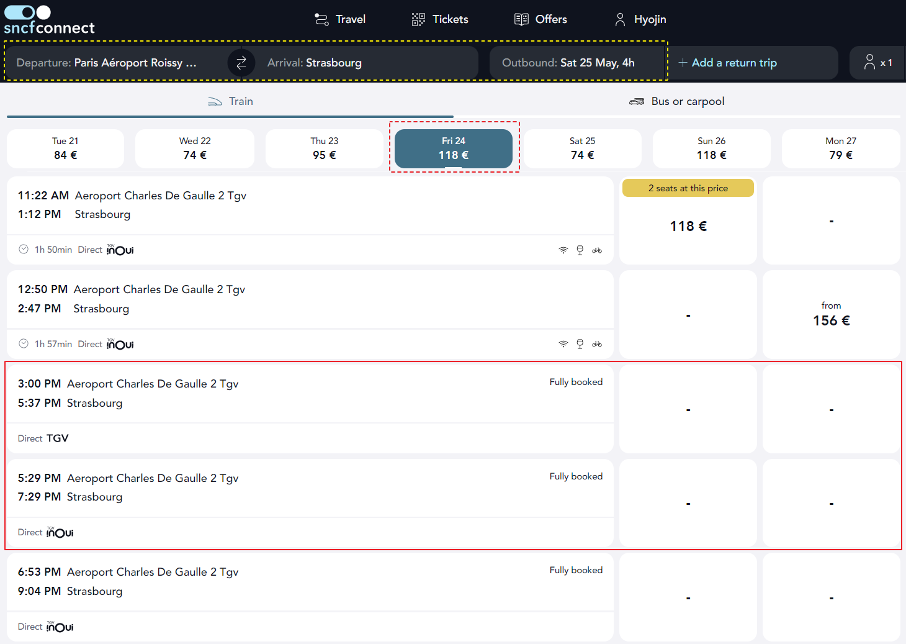Click the wifi icon on the 1h 57min train
This screenshot has height=644, width=906.
563,344
